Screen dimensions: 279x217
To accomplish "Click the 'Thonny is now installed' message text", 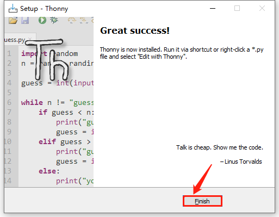I will click(182, 53).
